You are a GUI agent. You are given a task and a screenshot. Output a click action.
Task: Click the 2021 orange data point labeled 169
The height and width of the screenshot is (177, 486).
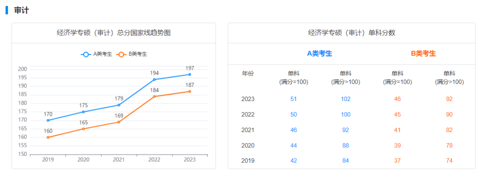coord(119,122)
